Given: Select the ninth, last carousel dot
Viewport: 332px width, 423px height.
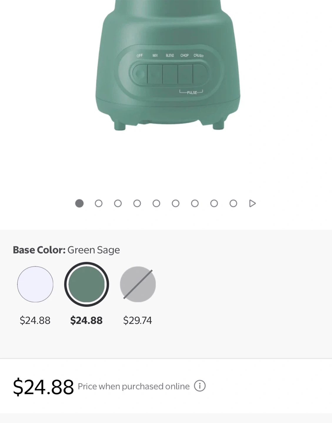Looking at the screenshot, I should coord(233,203).
